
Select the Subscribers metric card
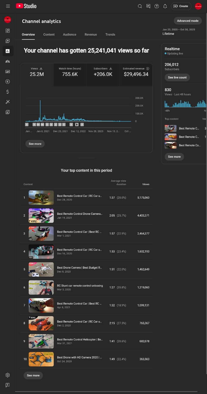pos(103,72)
